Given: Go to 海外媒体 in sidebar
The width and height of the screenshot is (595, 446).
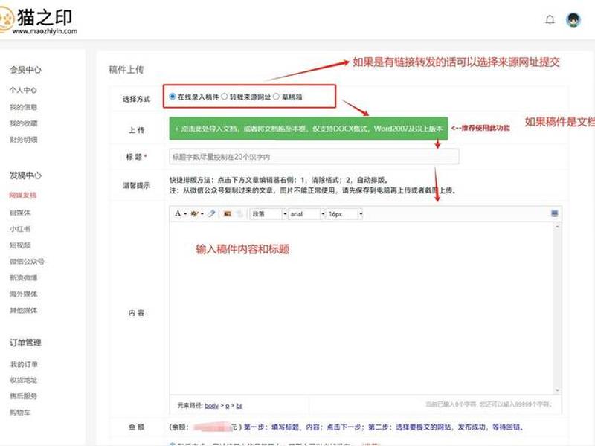Looking at the screenshot, I should (x=23, y=294).
